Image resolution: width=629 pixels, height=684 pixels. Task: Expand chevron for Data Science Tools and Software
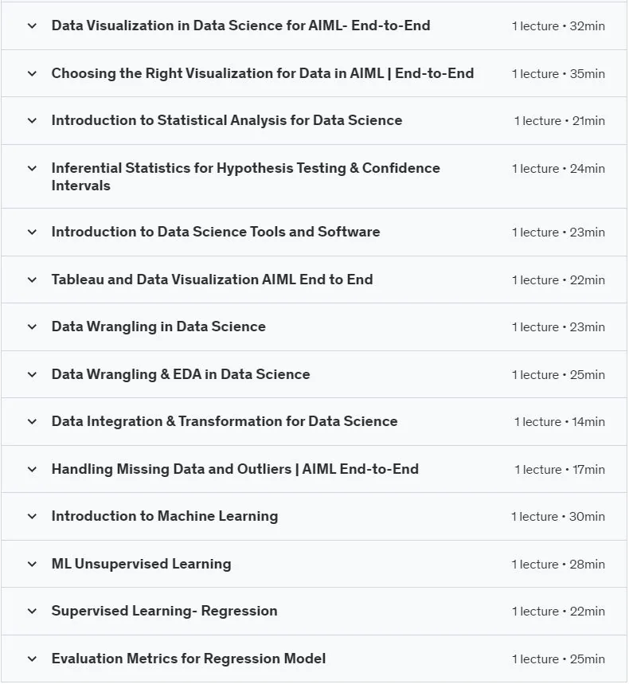(x=32, y=232)
